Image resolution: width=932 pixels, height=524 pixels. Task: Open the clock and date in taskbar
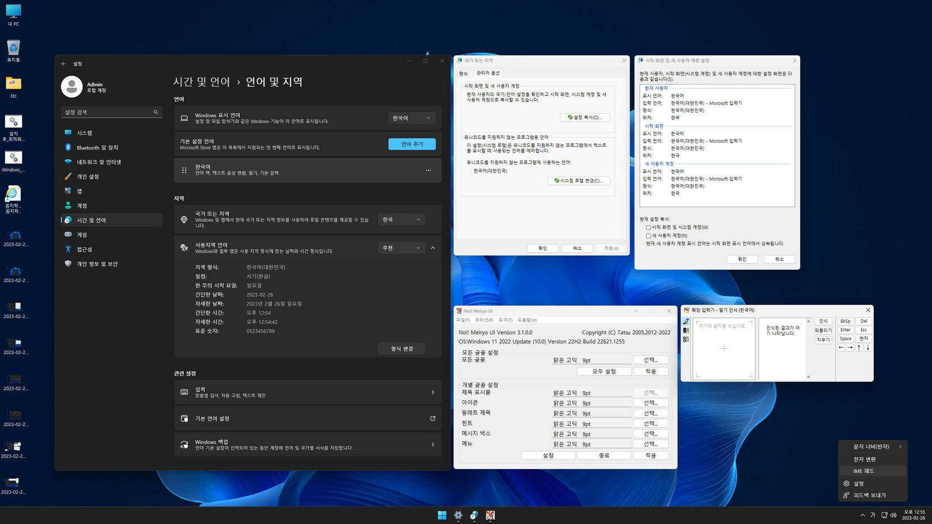coord(914,515)
